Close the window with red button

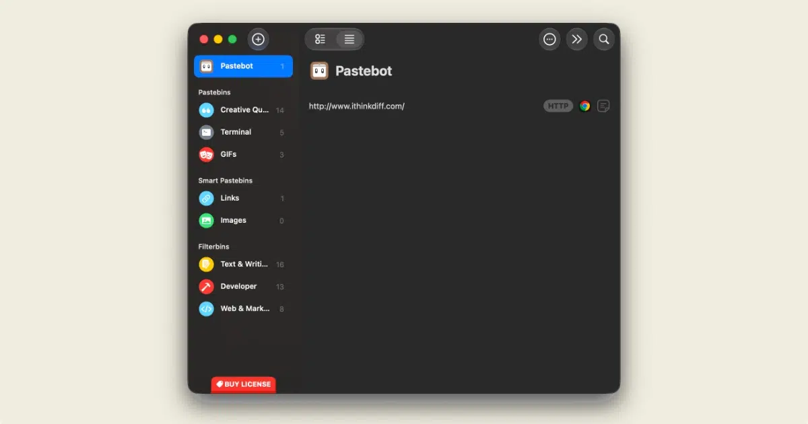tap(204, 39)
